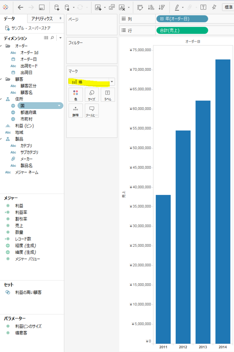Select the 利益 (ビン) field
Viewport: 234px width, 352px height.
(24, 126)
